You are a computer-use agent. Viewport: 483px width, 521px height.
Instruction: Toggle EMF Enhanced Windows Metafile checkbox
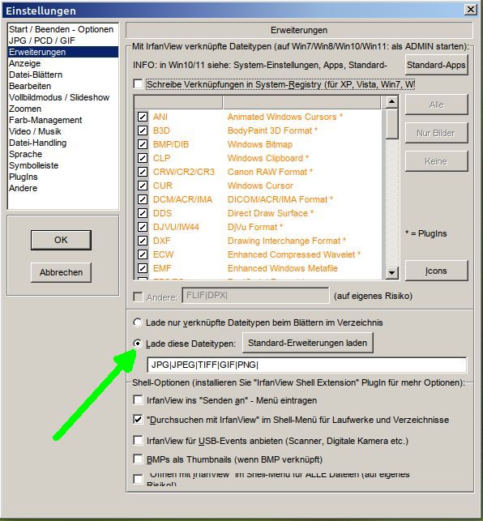[x=143, y=268]
